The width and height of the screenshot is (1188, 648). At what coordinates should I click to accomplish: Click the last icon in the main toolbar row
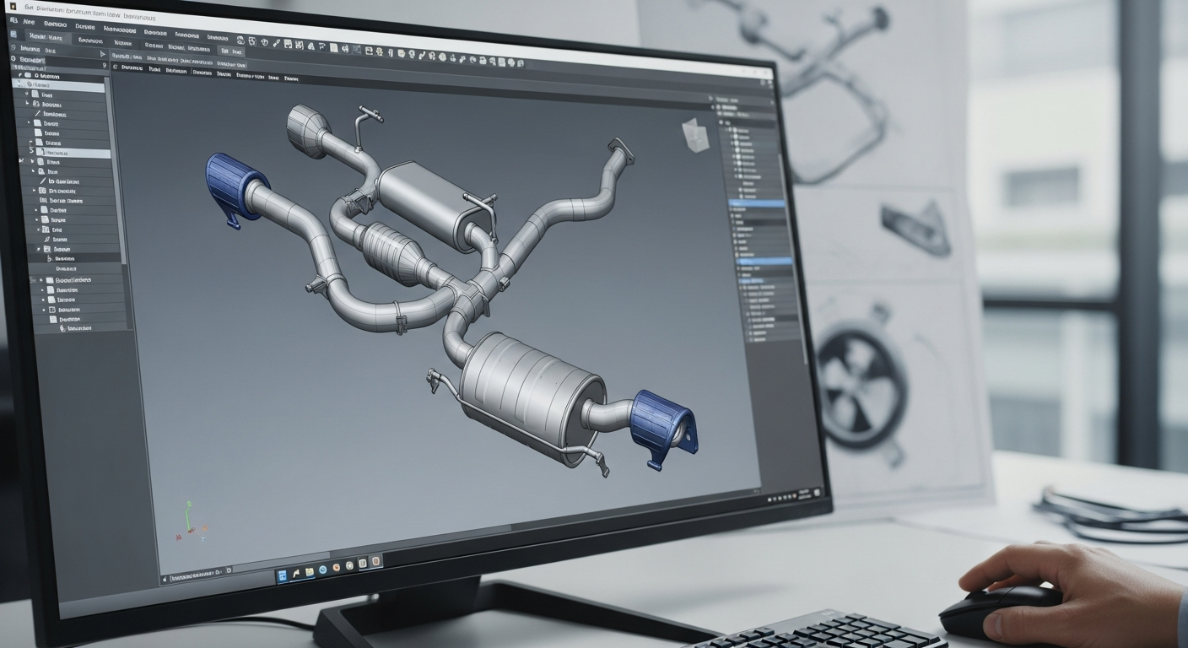click(x=521, y=64)
